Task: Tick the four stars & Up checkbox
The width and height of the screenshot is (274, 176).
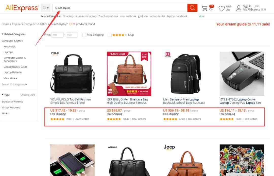Action: 110,35
